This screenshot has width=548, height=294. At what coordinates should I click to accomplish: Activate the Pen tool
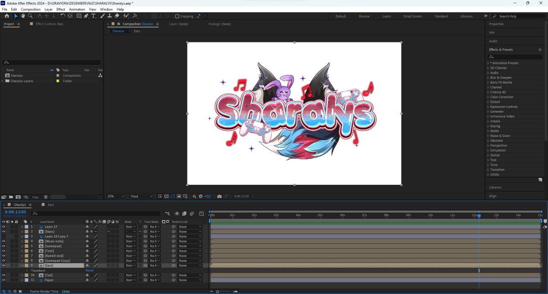(86, 16)
